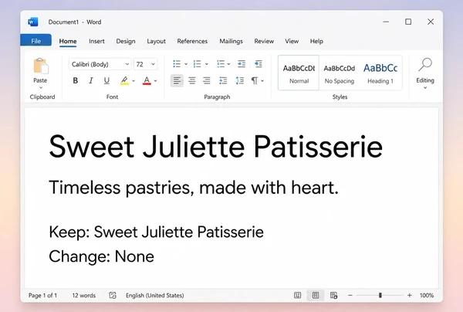Open the Review tab
463x312 pixels.
click(264, 41)
